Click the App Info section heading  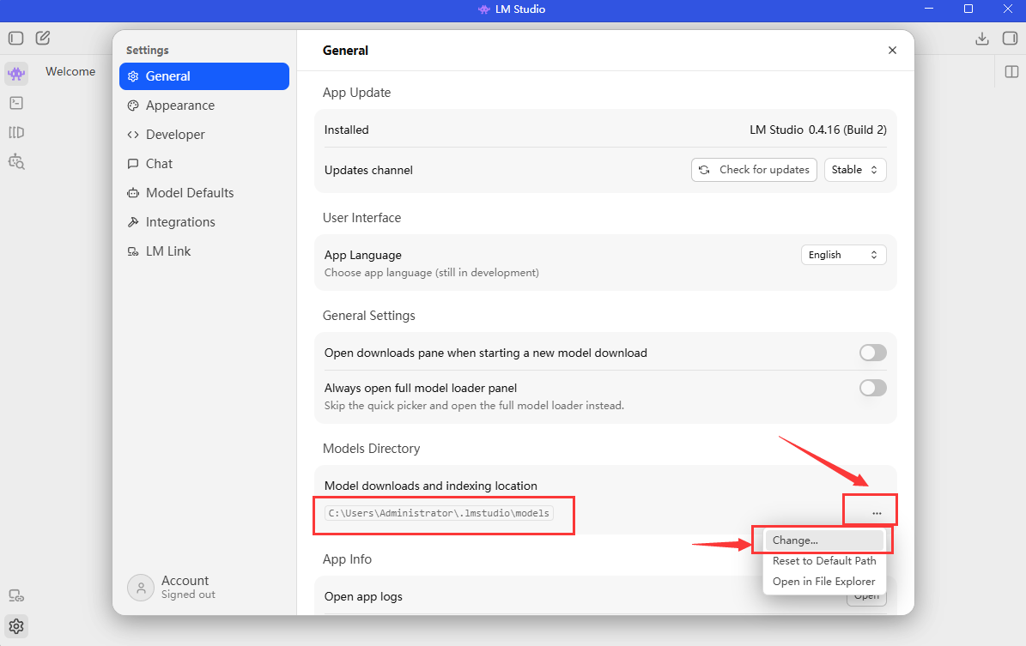click(347, 559)
